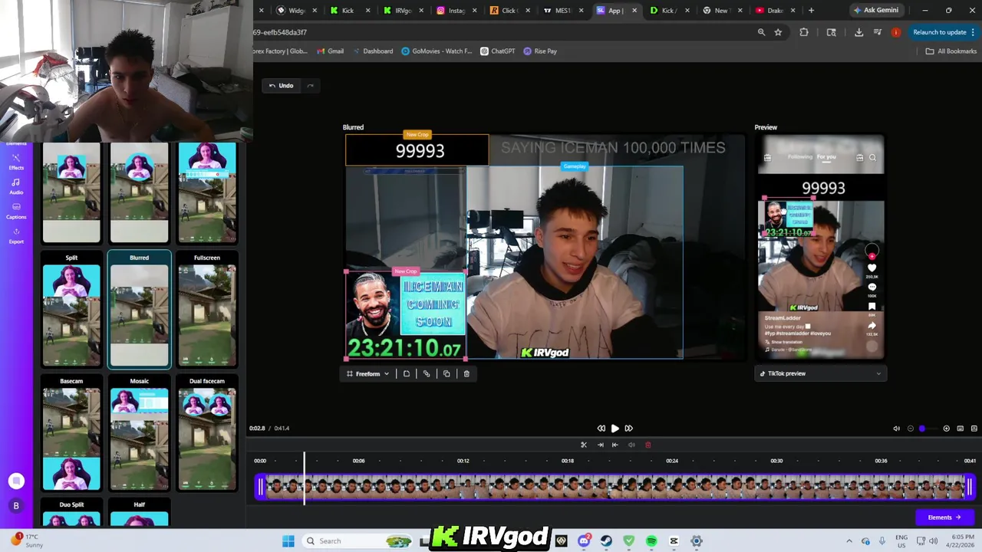The image size is (982, 552).
Task: Open the Captions panel in the sidebar
Action: pyautogui.click(x=16, y=211)
